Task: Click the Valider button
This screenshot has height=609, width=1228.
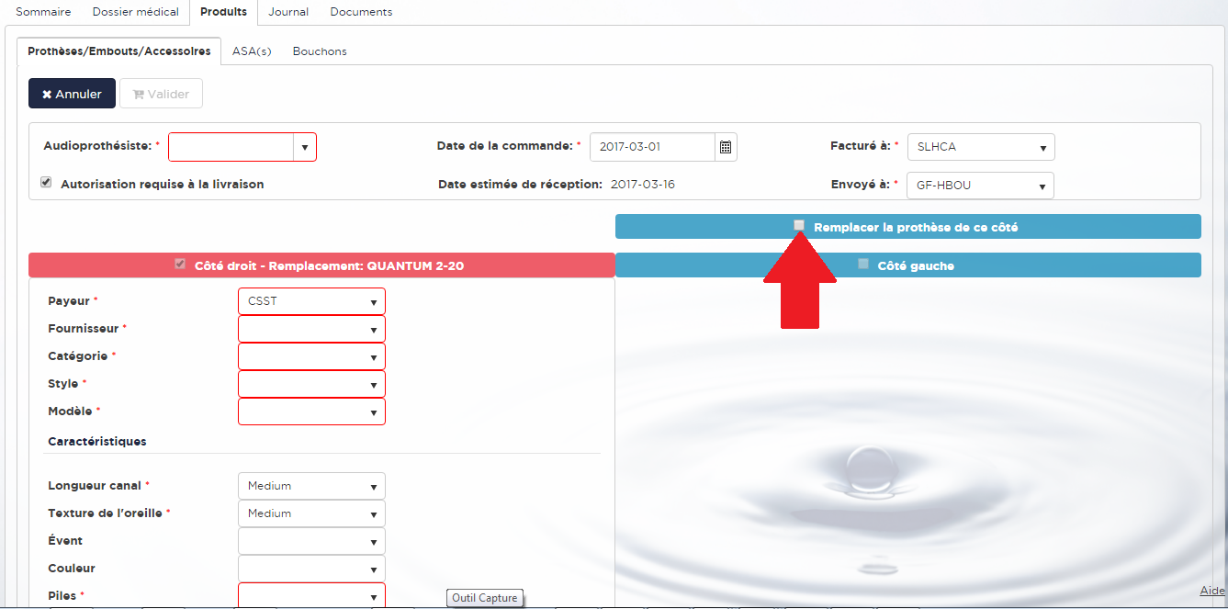Action: pyautogui.click(x=161, y=94)
